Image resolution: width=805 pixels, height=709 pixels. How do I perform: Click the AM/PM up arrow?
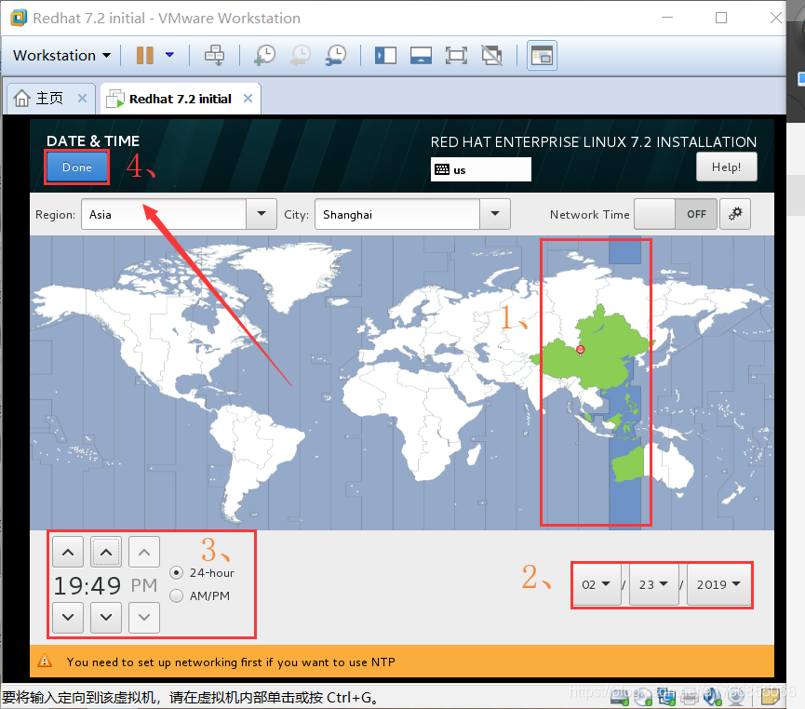(x=144, y=553)
